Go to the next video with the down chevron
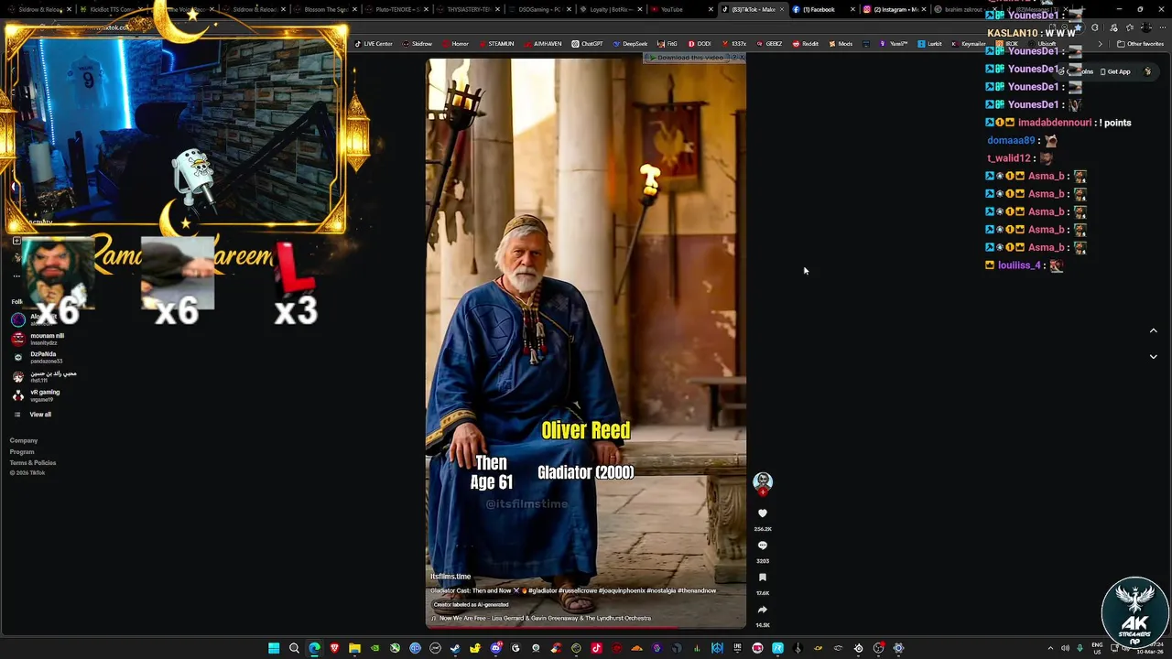The height and width of the screenshot is (659, 1172). (1153, 357)
